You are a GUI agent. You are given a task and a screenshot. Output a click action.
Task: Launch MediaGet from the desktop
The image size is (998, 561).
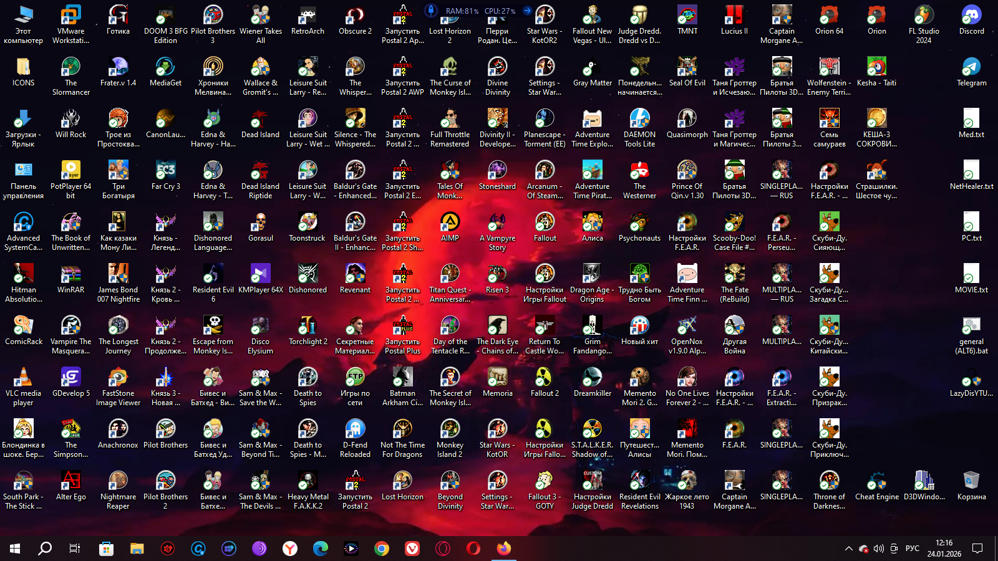pyautogui.click(x=165, y=71)
